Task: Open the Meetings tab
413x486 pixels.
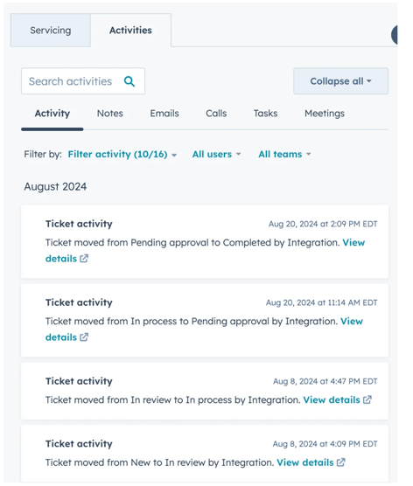Action: [x=325, y=114]
